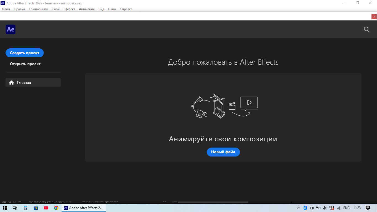Click the camera tray icon
Screen dimensions: 377x212
[x=312, y=208]
